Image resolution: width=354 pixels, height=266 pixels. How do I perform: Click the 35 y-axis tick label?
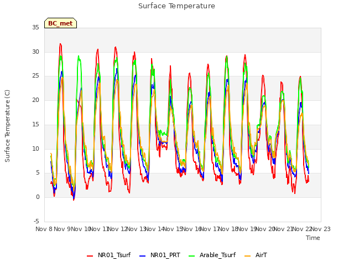pyautogui.click(x=35, y=27)
